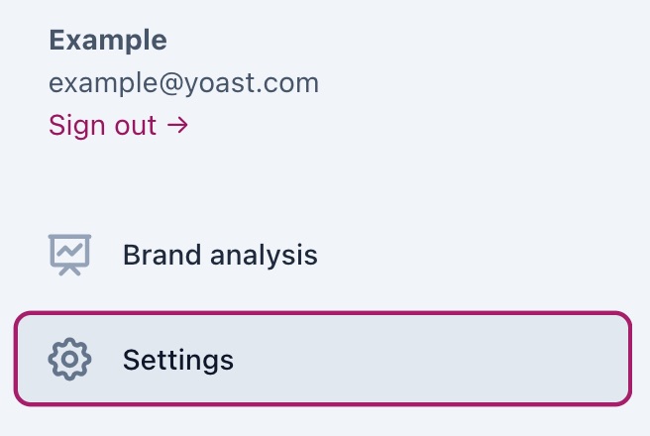
Task: Click the arrow next to Sign out
Action: [177, 126]
